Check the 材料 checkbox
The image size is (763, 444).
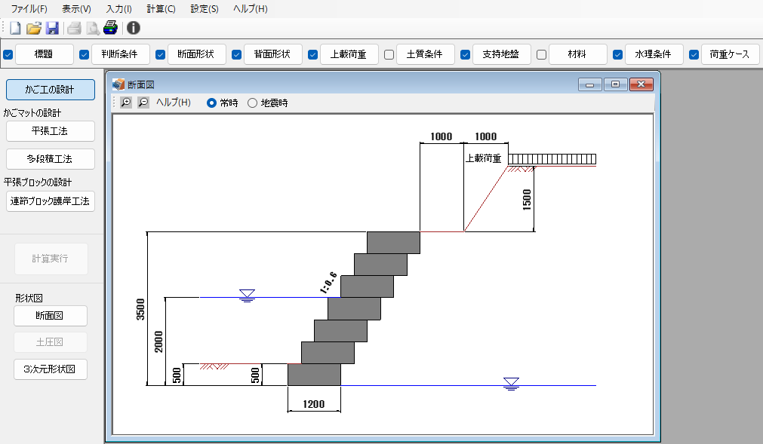tap(541, 54)
